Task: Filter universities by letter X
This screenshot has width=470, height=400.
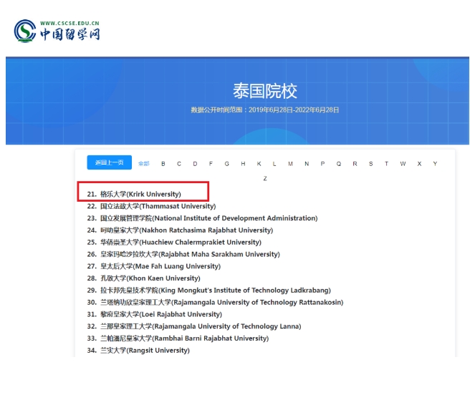Action: click(x=419, y=164)
